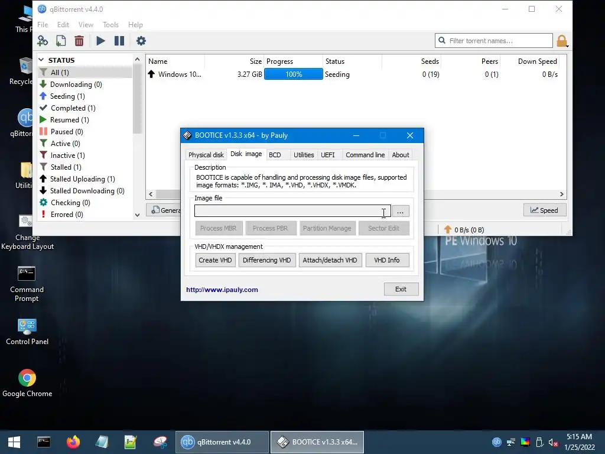The image size is (605, 454).
Task: Select the Checking (0) status filter
Action: point(70,203)
